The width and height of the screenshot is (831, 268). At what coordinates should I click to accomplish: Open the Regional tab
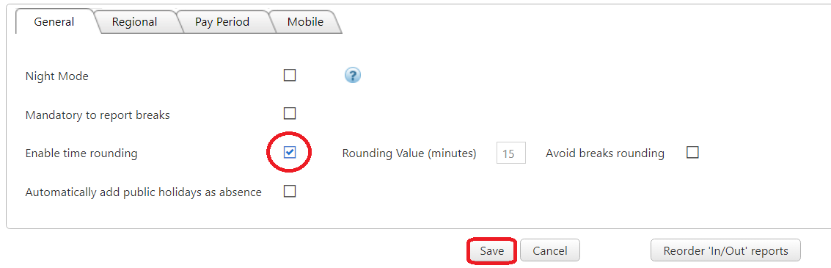pyautogui.click(x=134, y=22)
